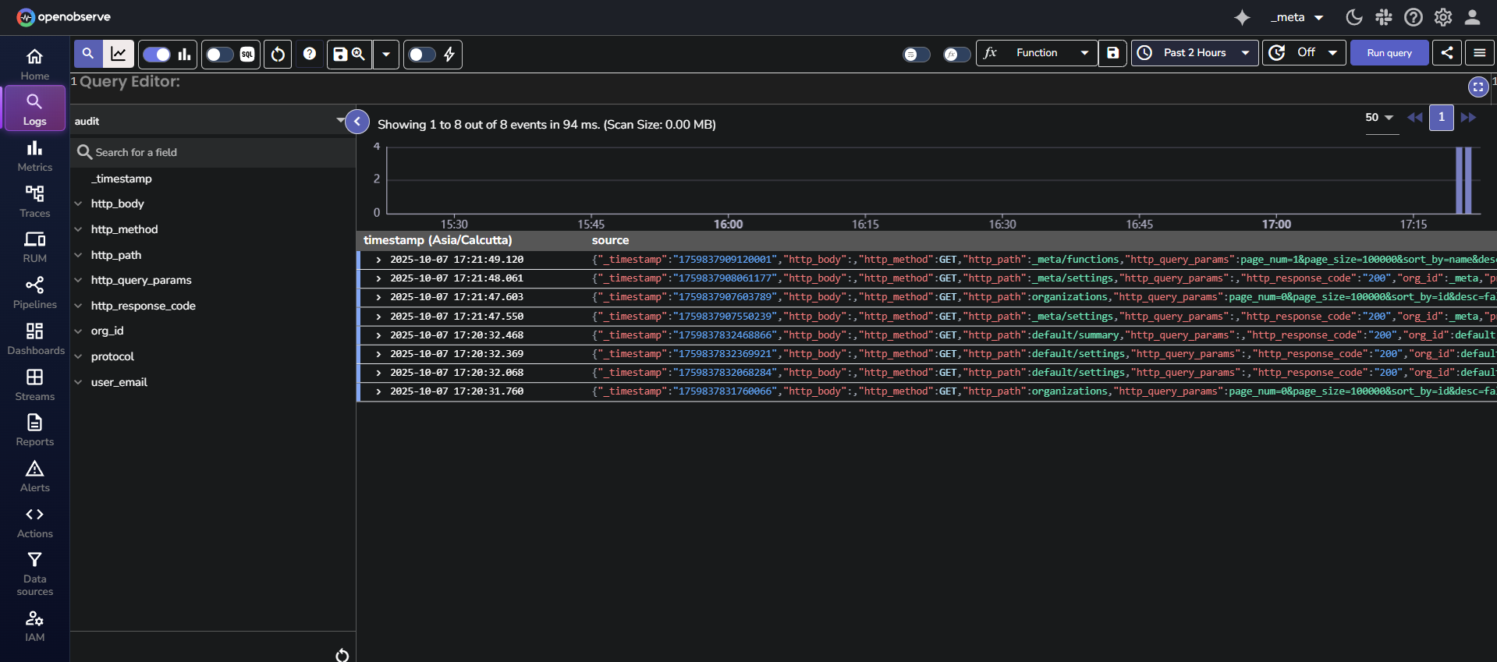Click the share link icon
Viewport: 1497px width, 662px height.
pyautogui.click(x=1446, y=53)
